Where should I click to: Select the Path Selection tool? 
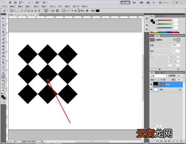click(3, 73)
